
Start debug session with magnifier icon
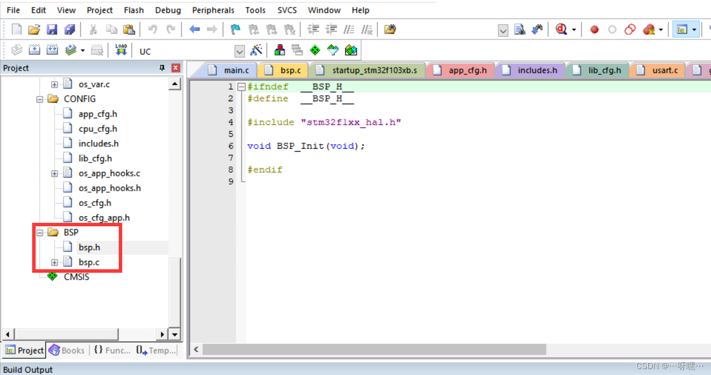point(561,30)
